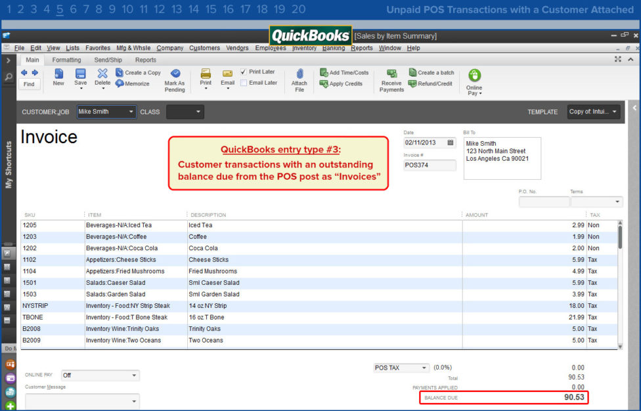The height and width of the screenshot is (411, 641).
Task: Click Create a Copy
Action: tap(138, 73)
